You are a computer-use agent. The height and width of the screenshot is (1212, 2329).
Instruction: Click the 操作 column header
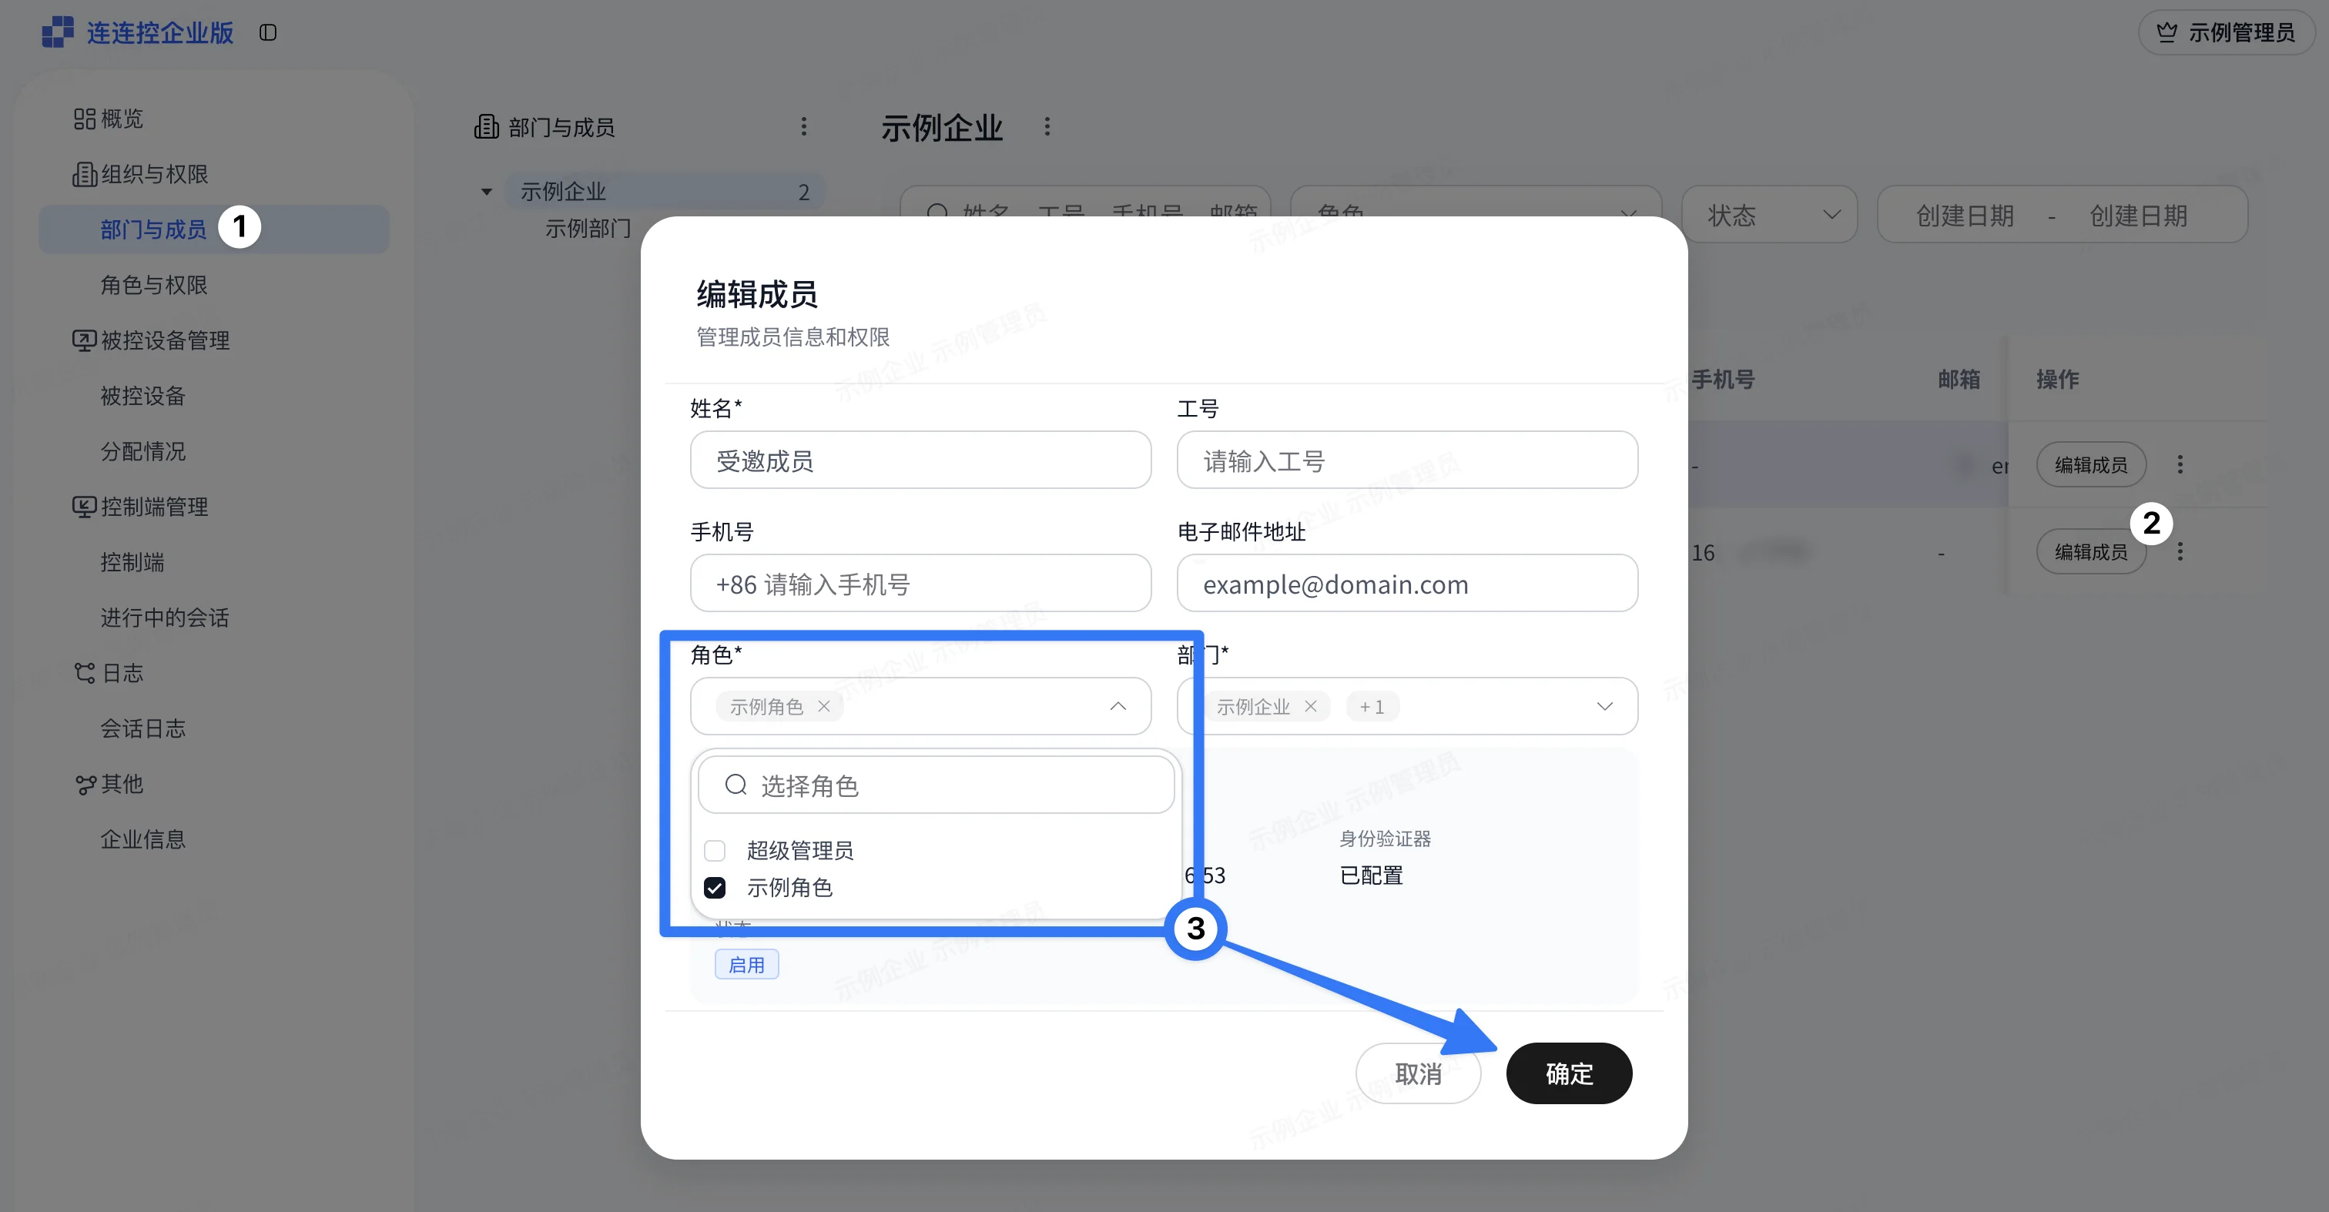(x=2058, y=379)
